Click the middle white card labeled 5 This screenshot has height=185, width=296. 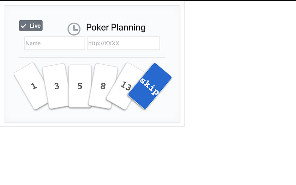(80, 86)
